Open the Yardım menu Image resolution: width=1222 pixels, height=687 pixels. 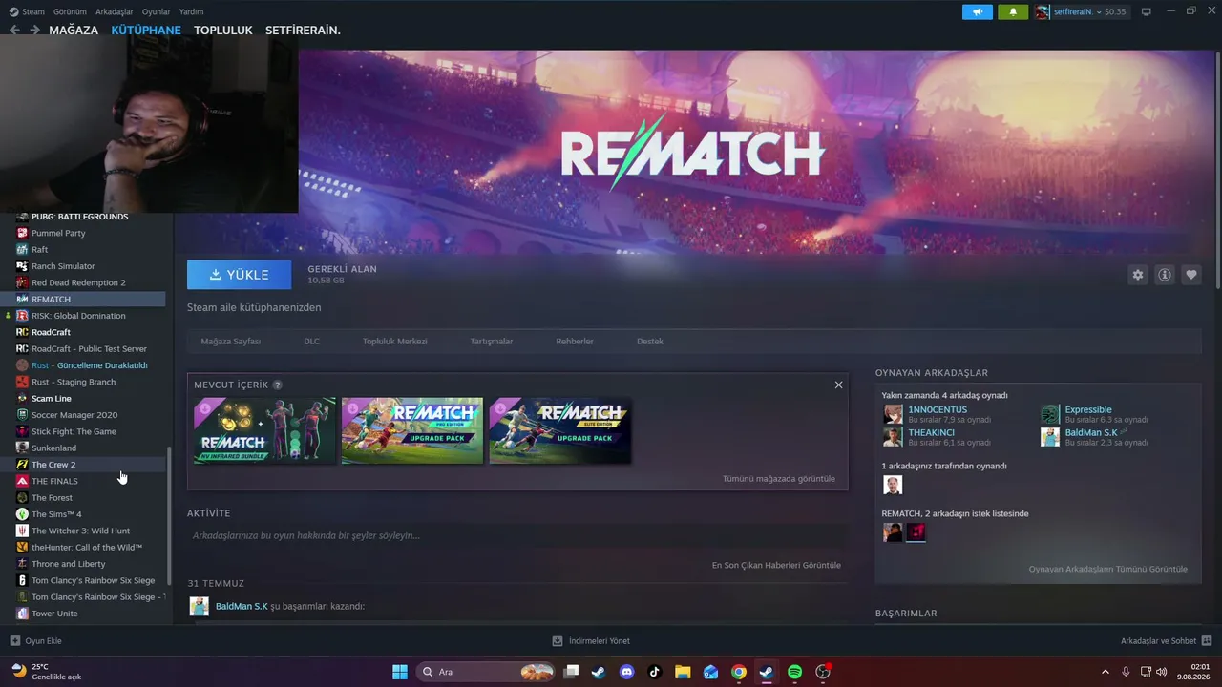click(191, 11)
